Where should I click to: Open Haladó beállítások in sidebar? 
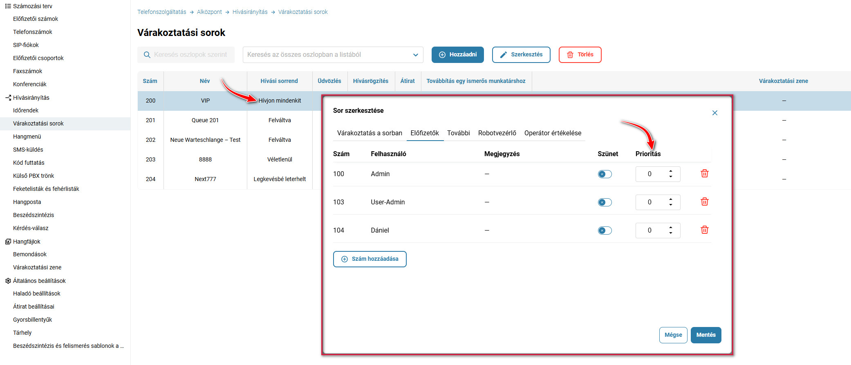[37, 293]
